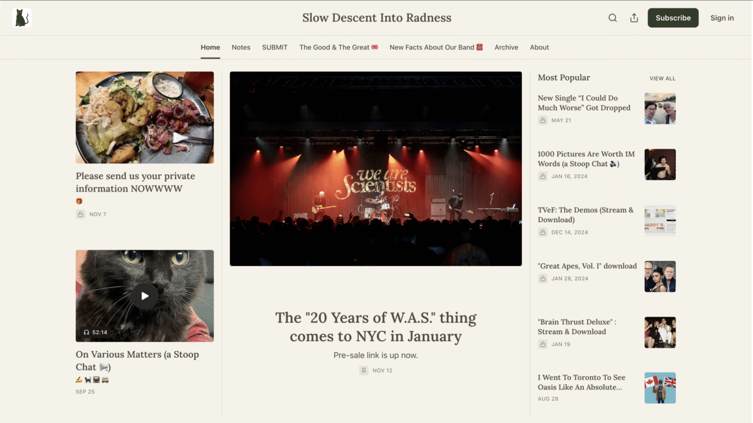
Task: Click lock icon under NOWWWW post
Action: [81, 214]
